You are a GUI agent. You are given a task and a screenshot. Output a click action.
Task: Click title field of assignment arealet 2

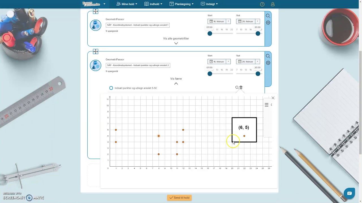pos(138,65)
